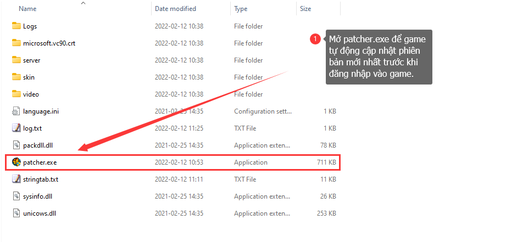Select the unicows.dll file name

point(40,213)
